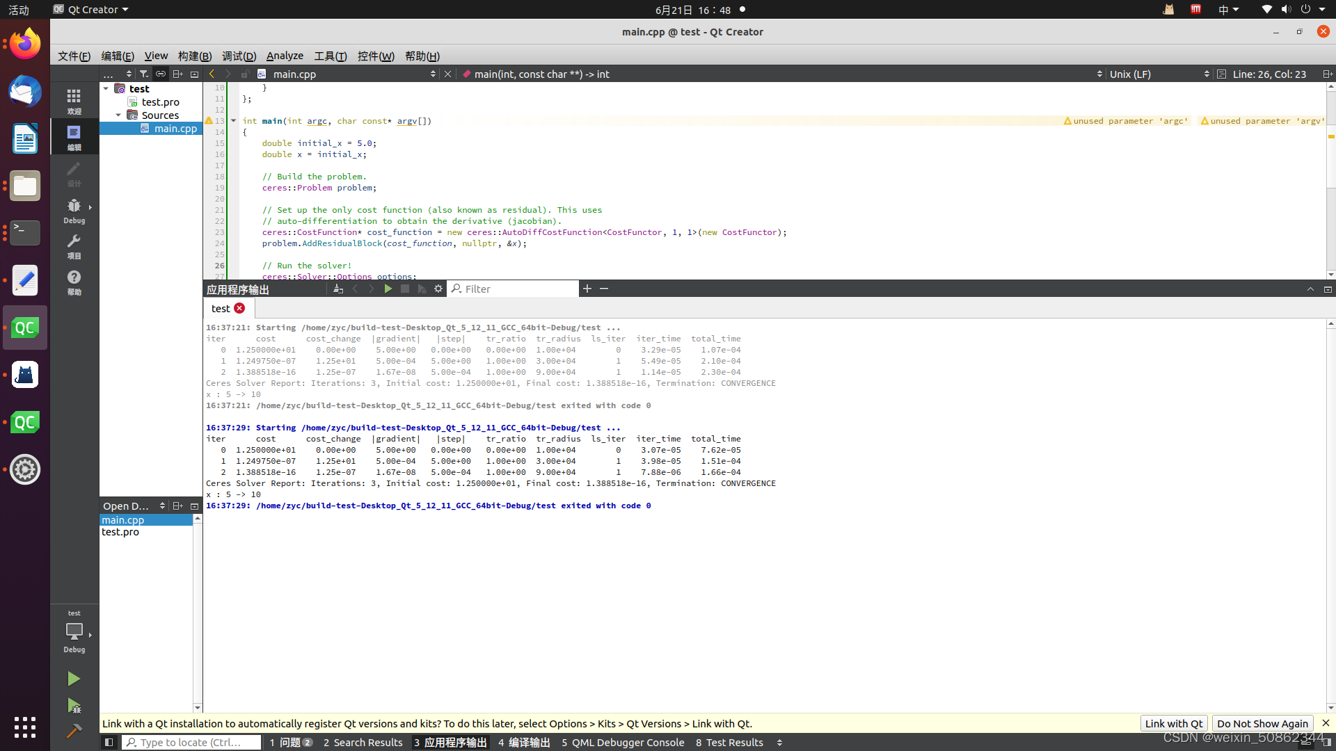1336x751 pixels.
Task: Click the green Run button in sidebar
Action: click(73, 679)
